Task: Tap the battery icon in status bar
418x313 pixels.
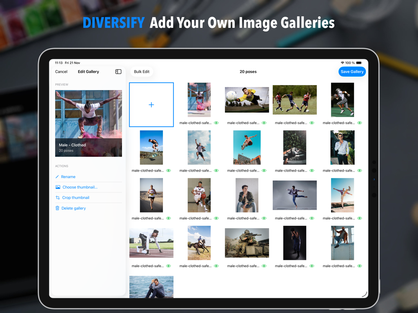Action: pyautogui.click(x=359, y=63)
